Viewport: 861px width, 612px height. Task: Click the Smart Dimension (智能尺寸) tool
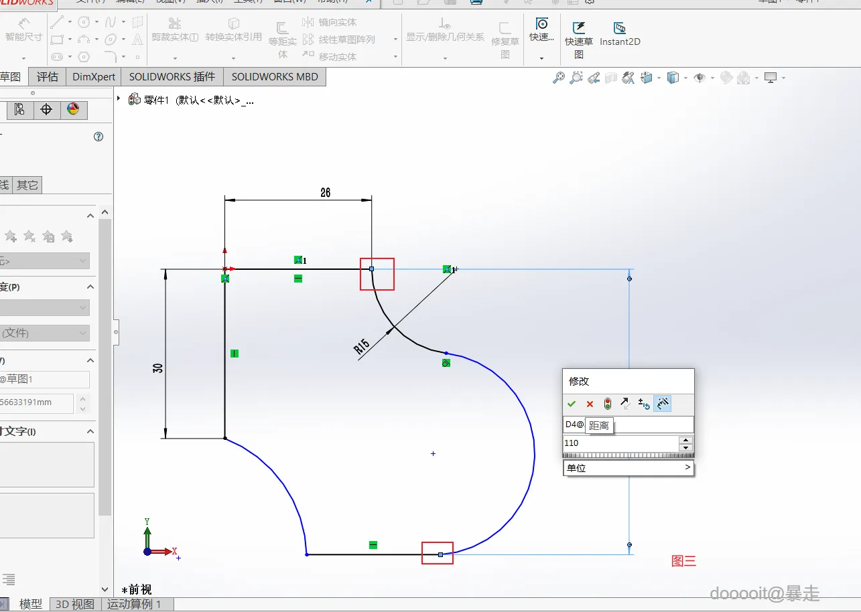24,31
